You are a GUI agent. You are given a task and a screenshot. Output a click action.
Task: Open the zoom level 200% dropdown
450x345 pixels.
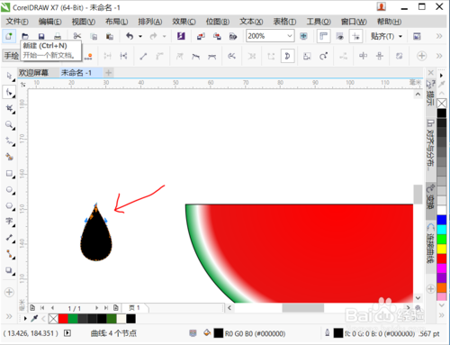(290, 36)
